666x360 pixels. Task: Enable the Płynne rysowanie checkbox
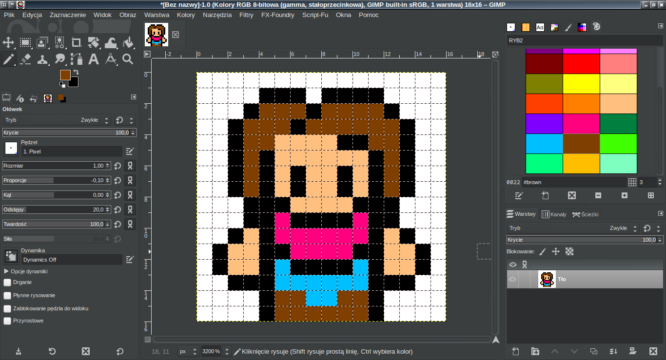[x=7, y=295]
